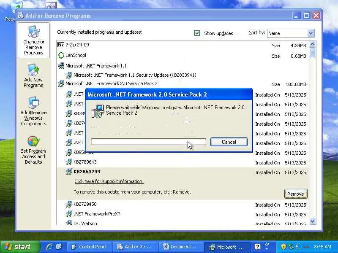The height and width of the screenshot is (253, 338).
Task: Switch to Microsoft .NET taskbar button
Action: click(227, 247)
